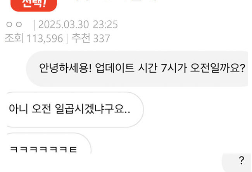This screenshot has width=252, height=172.
Task: Click the view count number 113,596
Action: click(x=45, y=39)
